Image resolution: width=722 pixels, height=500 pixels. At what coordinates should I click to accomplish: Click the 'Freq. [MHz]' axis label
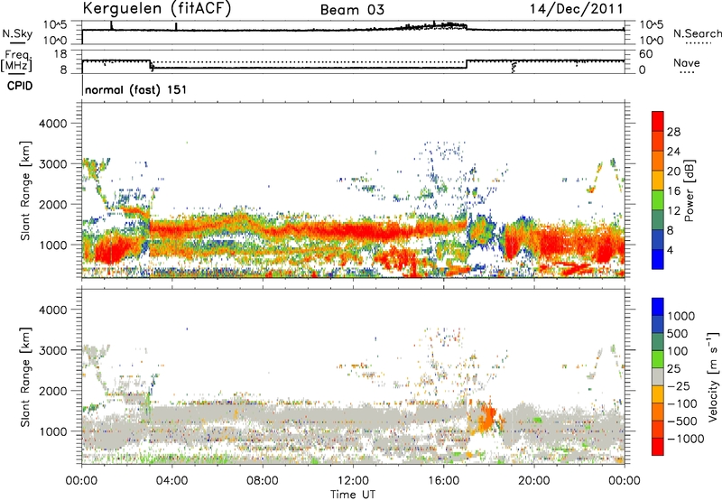click(16, 60)
